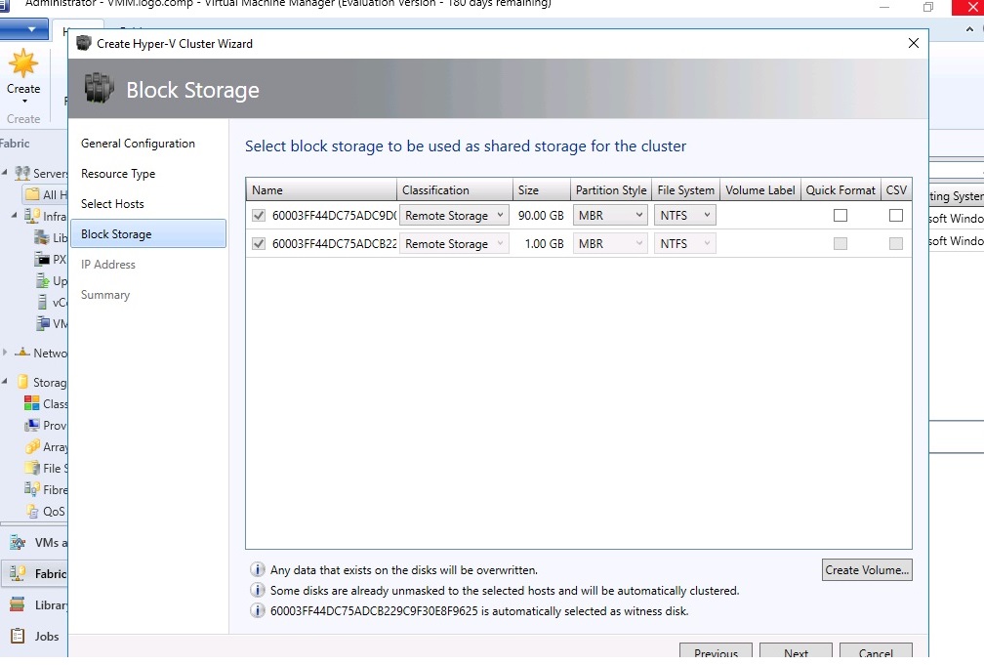Select the QoS Policies icon
This screenshot has height=665, width=984.
click(x=32, y=511)
